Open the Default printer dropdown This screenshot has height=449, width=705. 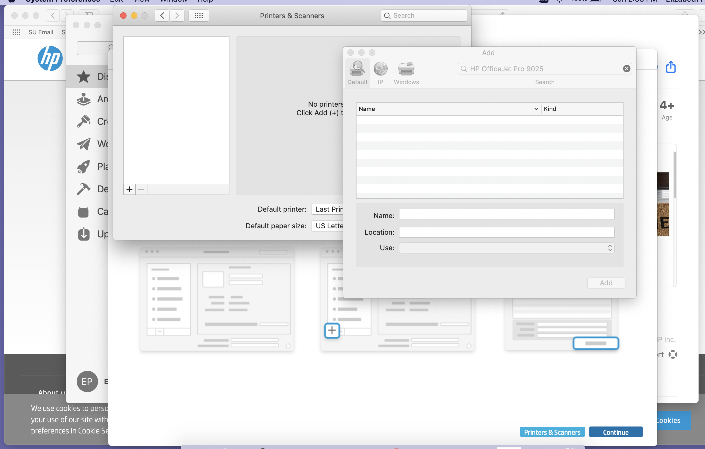(x=328, y=209)
